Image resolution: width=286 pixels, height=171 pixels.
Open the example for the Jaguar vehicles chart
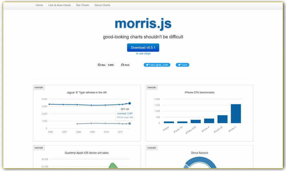point(39,87)
